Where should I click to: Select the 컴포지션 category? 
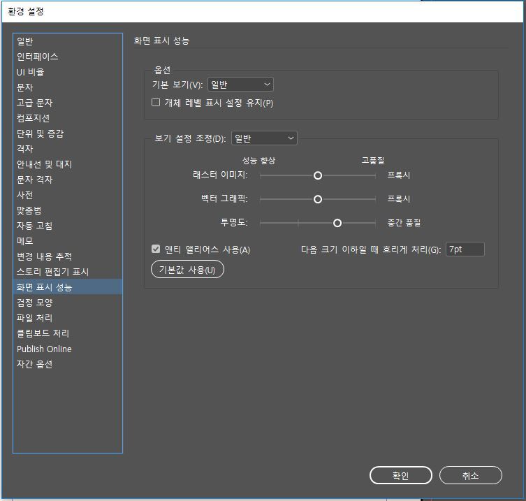click(68, 118)
